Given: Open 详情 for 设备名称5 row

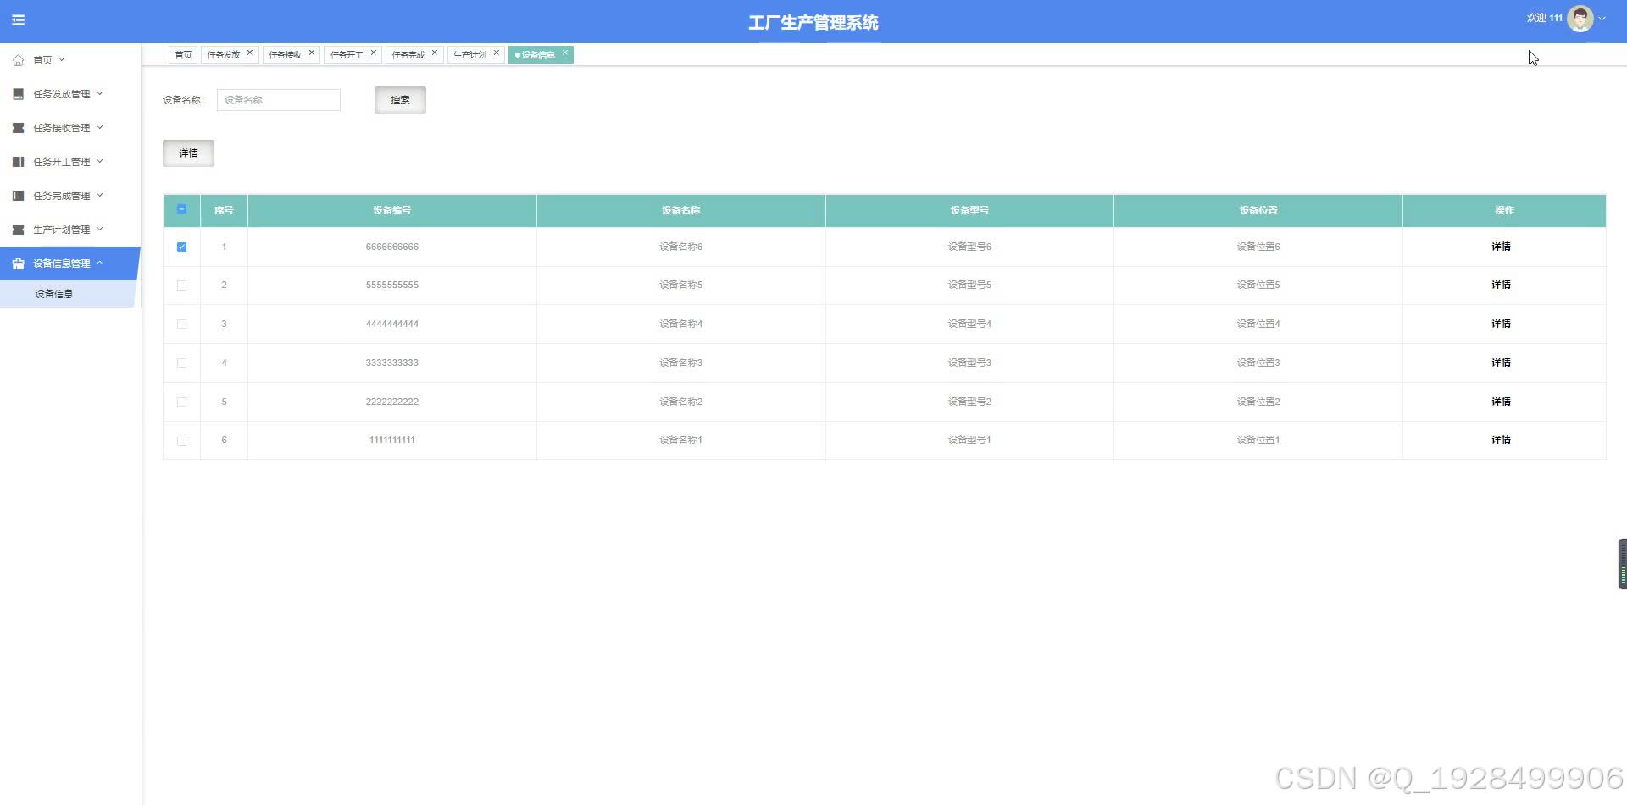Looking at the screenshot, I should tap(1501, 285).
